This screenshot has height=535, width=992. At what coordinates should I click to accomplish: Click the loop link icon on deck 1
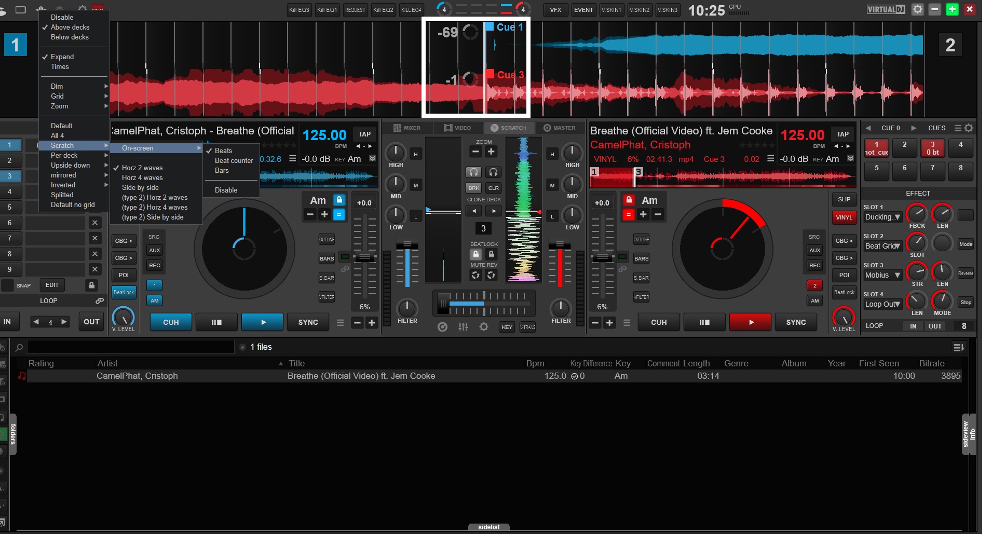coord(99,300)
